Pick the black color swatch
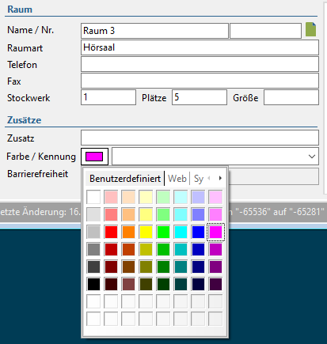Viewport: 327px width, 344px height. 93,284
